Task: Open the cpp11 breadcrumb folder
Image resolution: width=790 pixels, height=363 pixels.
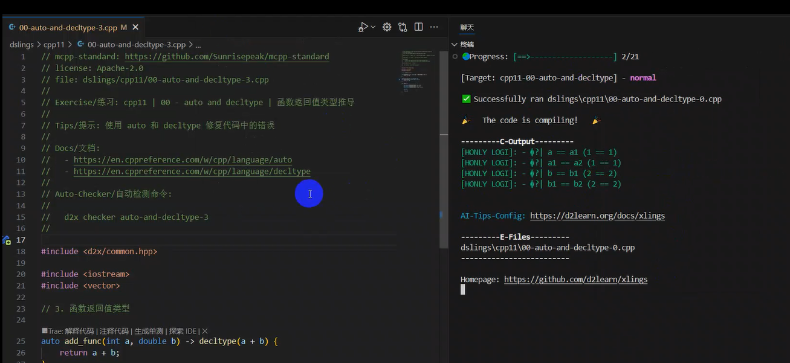Action: (x=54, y=45)
